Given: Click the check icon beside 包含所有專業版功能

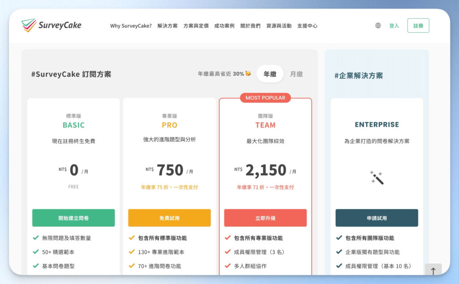Looking at the screenshot, I should pos(228,238).
